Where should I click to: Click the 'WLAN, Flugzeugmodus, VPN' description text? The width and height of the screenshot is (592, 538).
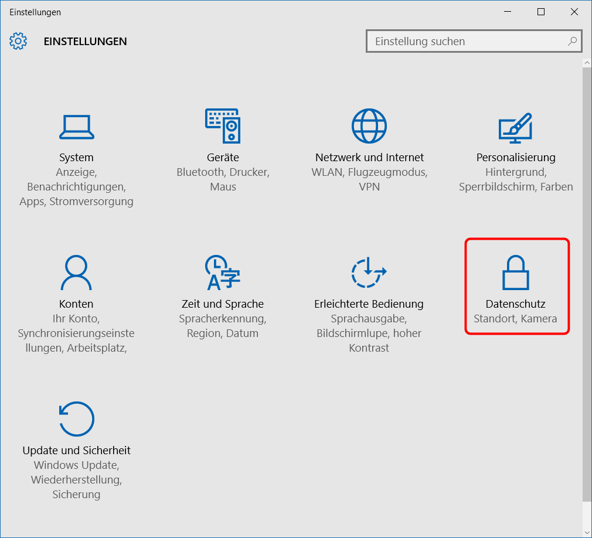pyautogui.click(x=369, y=179)
